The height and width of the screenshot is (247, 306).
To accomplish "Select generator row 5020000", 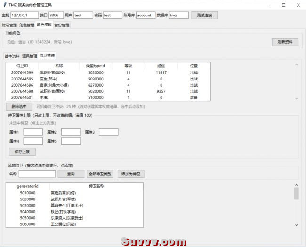I will click(x=74, y=199).
